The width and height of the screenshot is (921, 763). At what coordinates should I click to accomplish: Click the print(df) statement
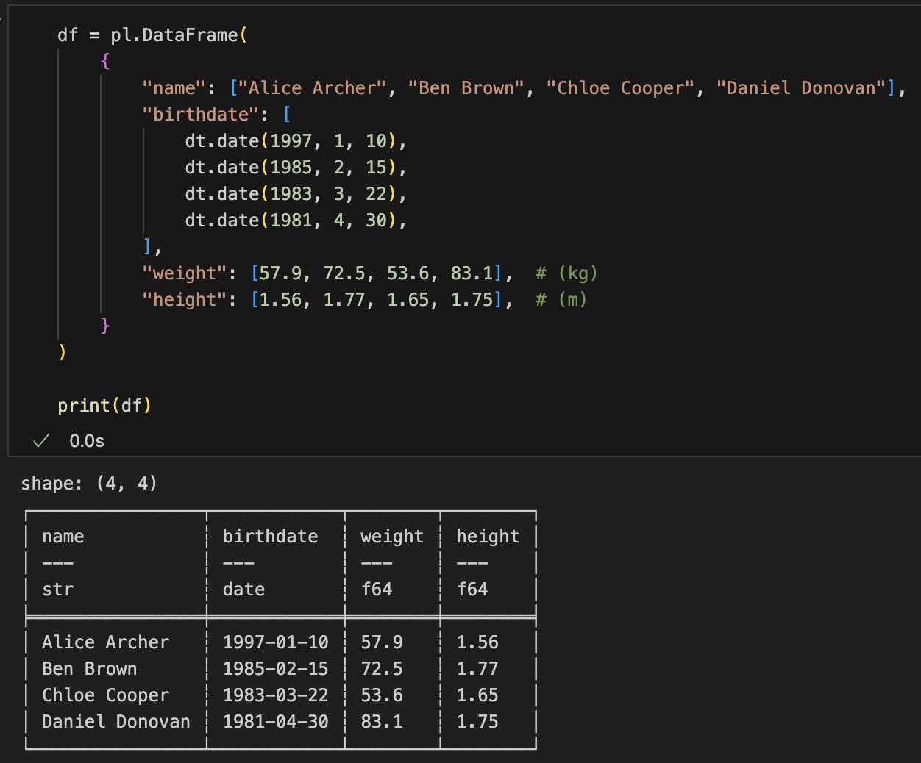click(104, 406)
